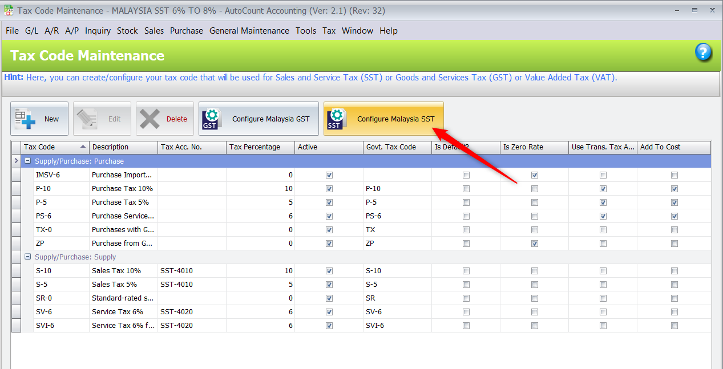723x369 pixels.
Task: Toggle Add To Cost for PS-6
Action: 674,216
